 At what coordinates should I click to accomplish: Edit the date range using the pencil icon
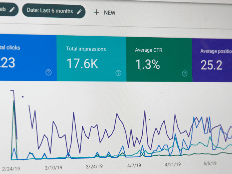[80, 11]
